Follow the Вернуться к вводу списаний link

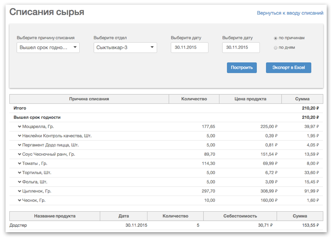[x=290, y=13]
